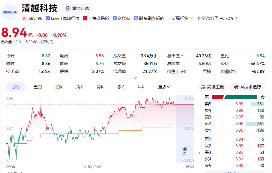This screenshot has height=173, width=272.
Task: Switch to 年K chart tab
Action: [x=141, y=87]
